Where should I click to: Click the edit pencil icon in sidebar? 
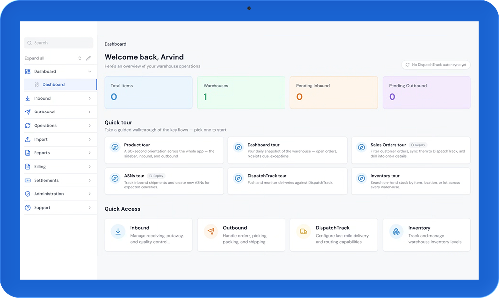pos(88,58)
